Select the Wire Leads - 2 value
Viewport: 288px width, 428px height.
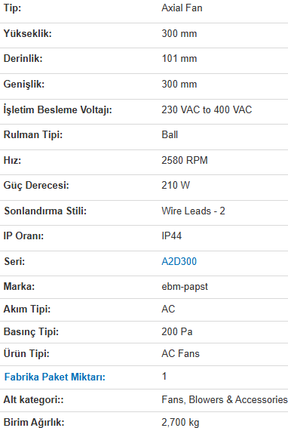click(x=193, y=211)
